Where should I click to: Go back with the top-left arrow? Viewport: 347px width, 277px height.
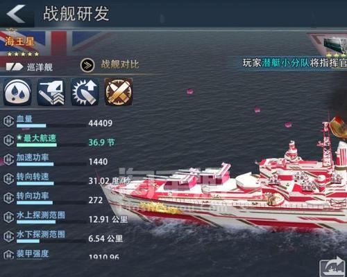pyautogui.click(x=16, y=14)
